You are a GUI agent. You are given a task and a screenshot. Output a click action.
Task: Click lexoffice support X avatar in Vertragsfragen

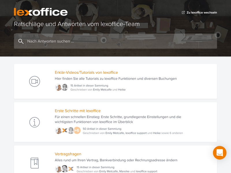click(x=71, y=169)
